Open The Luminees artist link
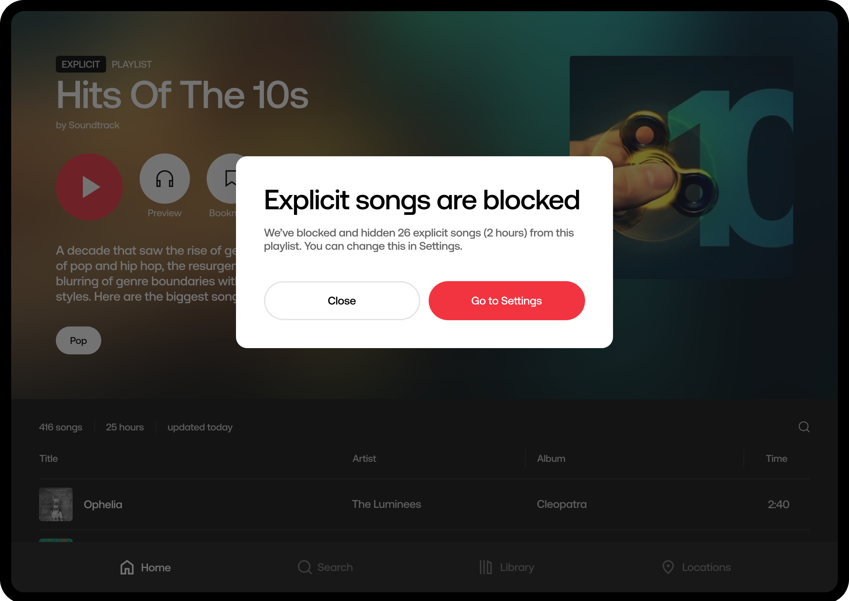Viewport: 849px width, 601px height. coord(386,504)
